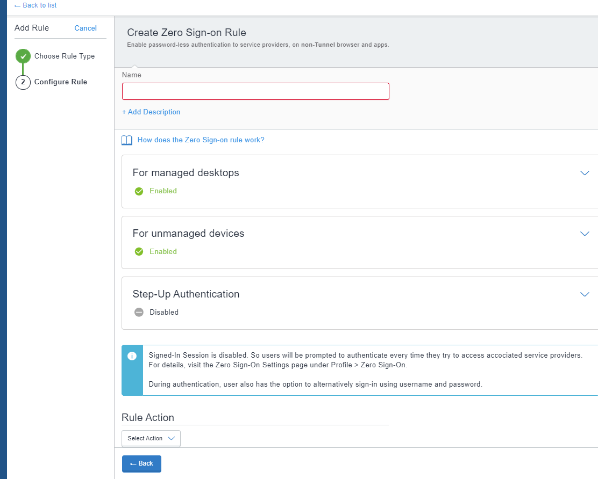Select the Configure Rule step label

click(x=61, y=82)
